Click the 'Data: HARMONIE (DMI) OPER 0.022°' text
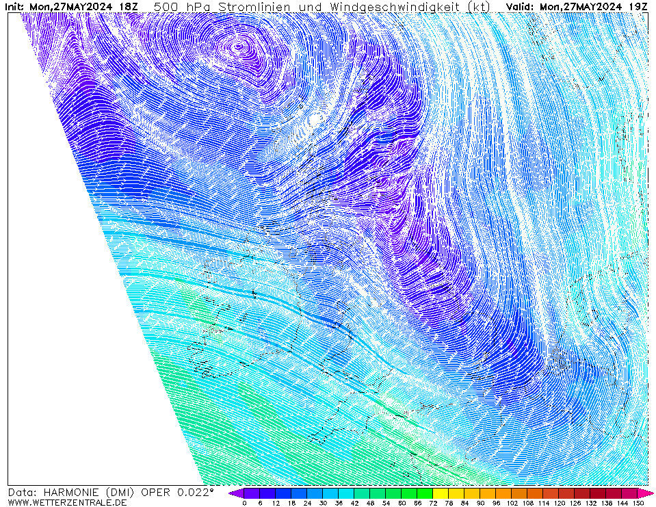 pos(111,493)
